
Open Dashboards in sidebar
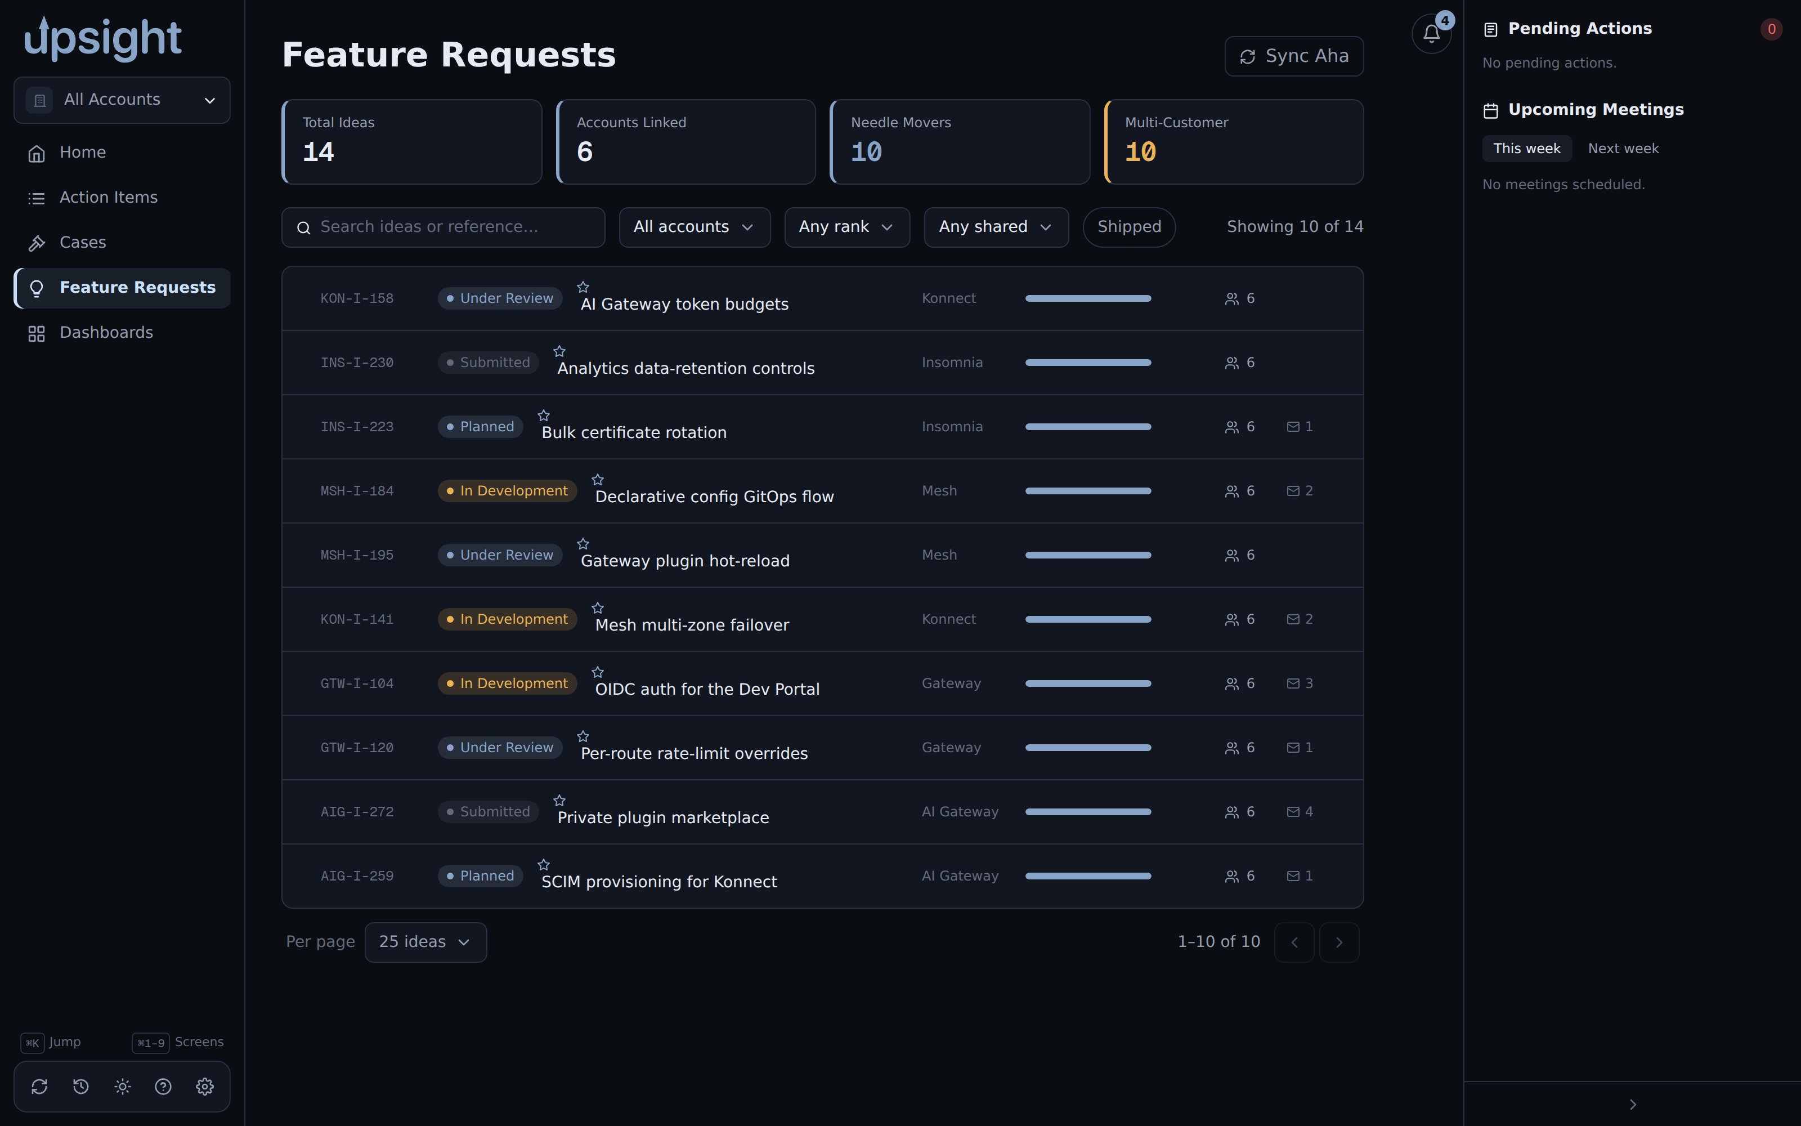pyautogui.click(x=122, y=333)
